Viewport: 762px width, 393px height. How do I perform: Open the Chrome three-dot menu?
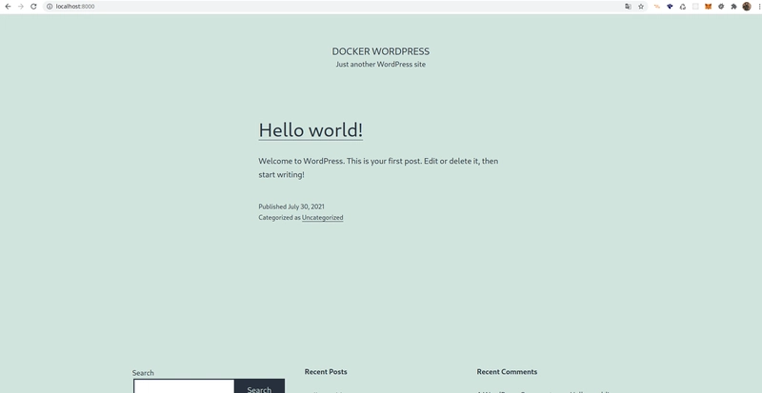759,7
